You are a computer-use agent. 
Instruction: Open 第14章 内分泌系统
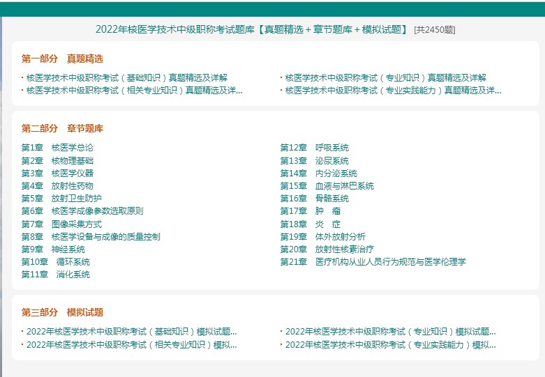pos(319,174)
